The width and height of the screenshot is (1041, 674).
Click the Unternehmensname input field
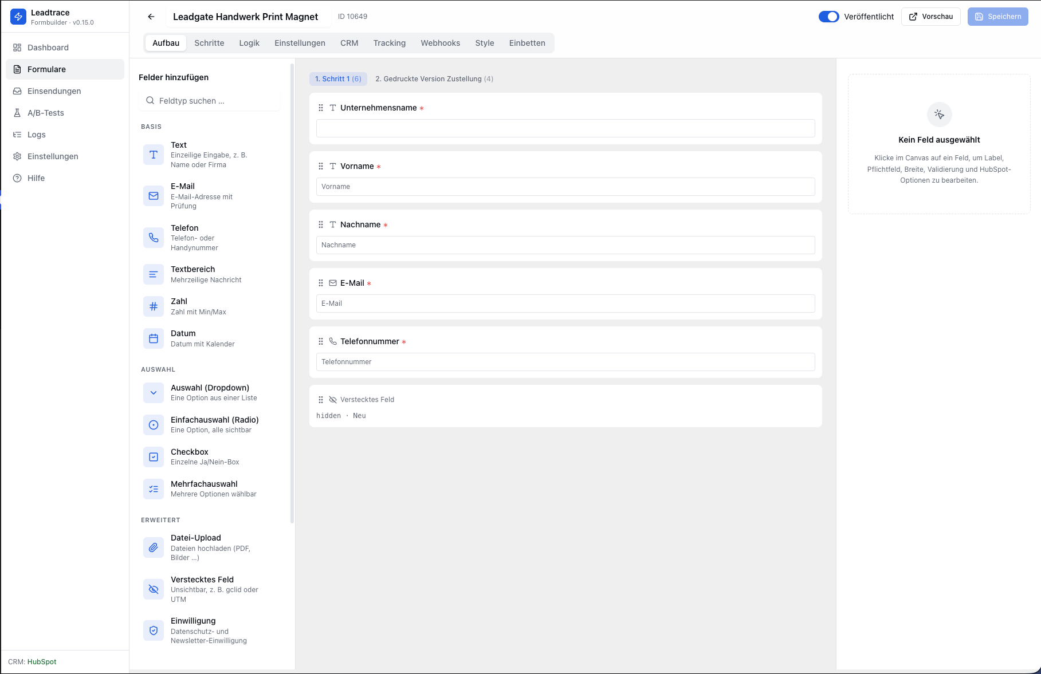(x=565, y=128)
